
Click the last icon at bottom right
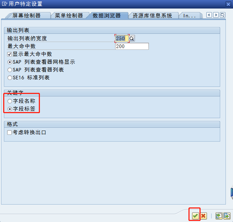coord(227,216)
